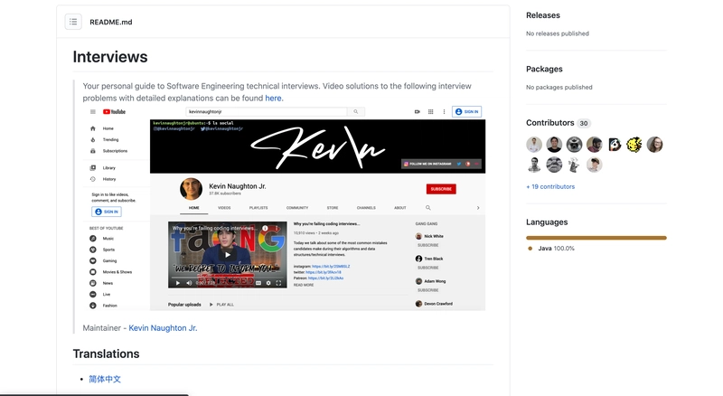Click SUBSCRIBE under Nick White

[427, 245]
